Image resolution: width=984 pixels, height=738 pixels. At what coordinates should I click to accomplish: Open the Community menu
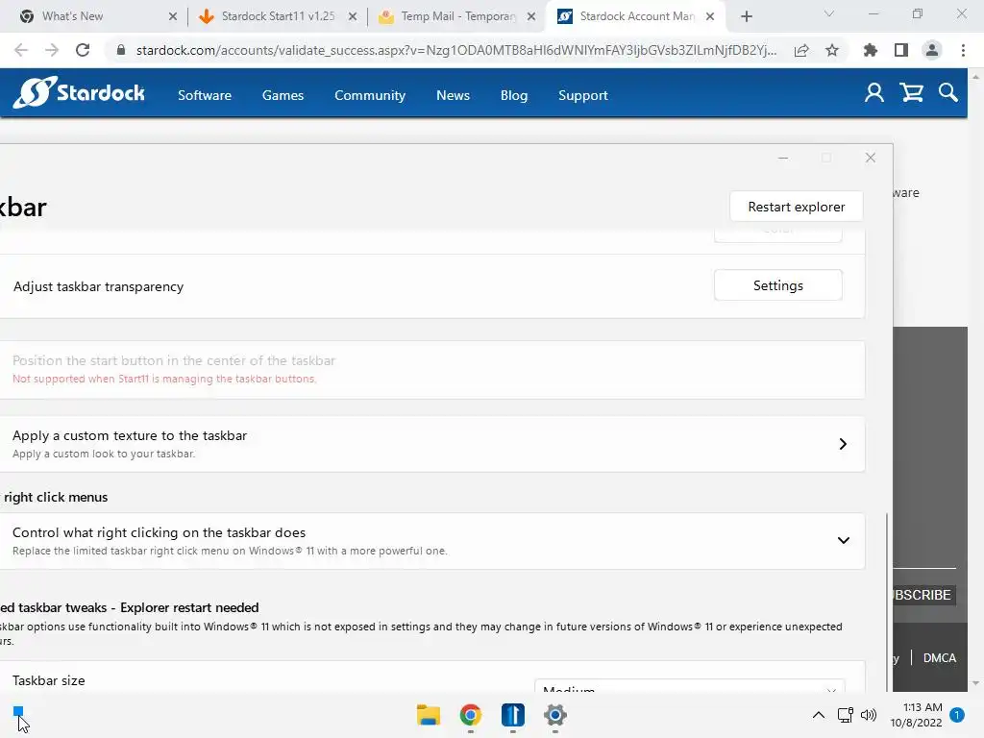(x=370, y=95)
